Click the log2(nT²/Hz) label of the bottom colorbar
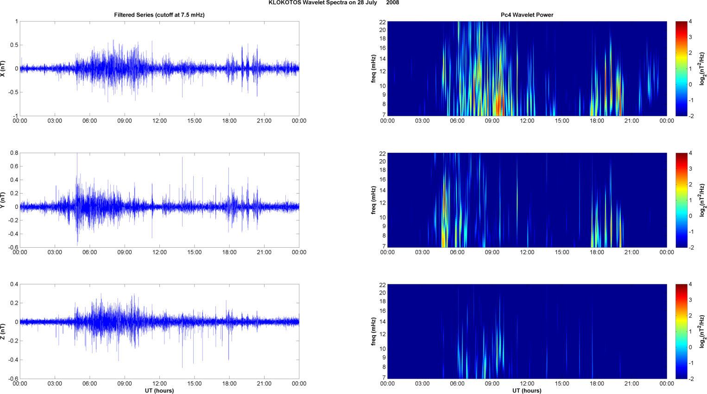This screenshot has width=707, height=394. (703, 331)
